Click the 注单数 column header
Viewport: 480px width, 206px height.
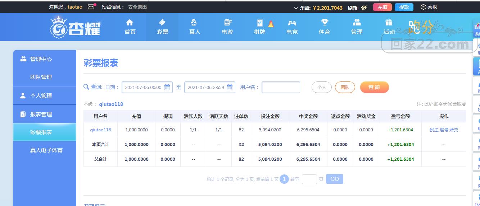241,116
